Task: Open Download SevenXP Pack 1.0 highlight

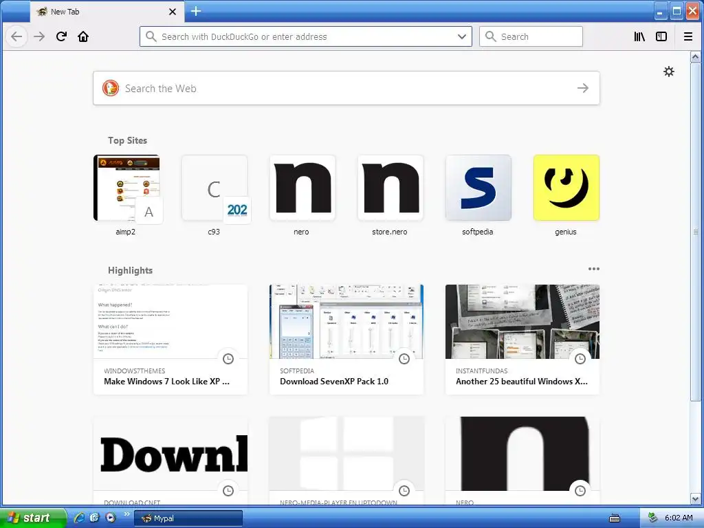Action: tap(346, 340)
